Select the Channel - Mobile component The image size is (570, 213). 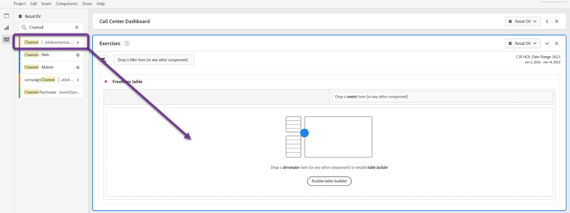[x=51, y=67]
